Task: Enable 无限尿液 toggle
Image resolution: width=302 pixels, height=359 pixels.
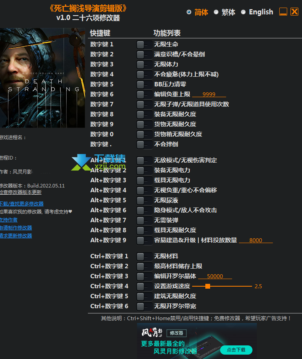Action: click(x=144, y=201)
